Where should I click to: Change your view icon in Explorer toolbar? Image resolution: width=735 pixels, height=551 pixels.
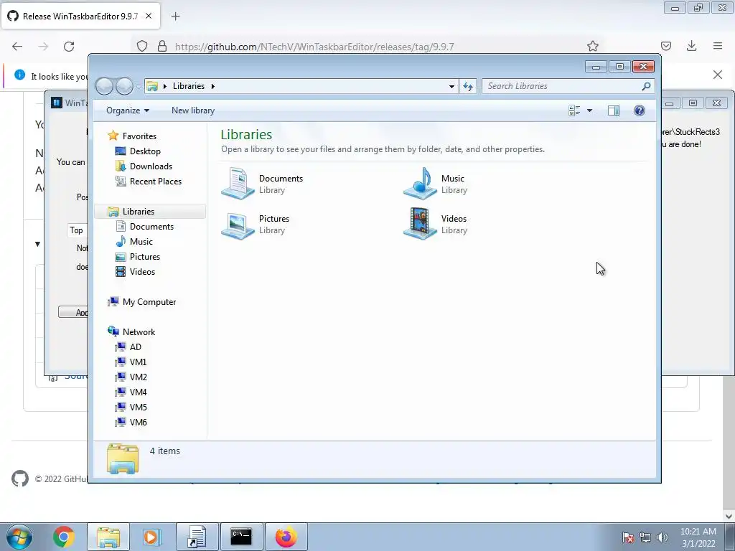click(x=574, y=110)
